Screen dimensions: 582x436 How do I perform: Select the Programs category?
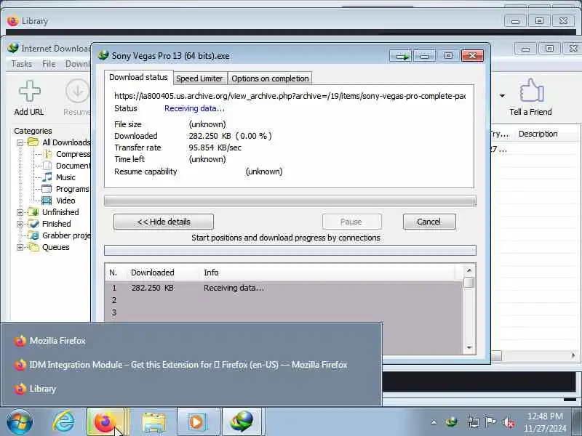tap(65, 189)
